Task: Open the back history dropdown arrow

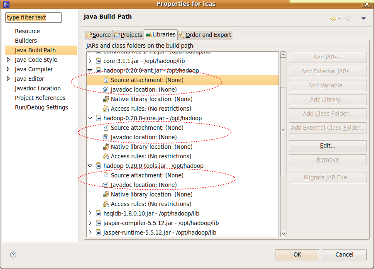Action: pyautogui.click(x=339, y=18)
